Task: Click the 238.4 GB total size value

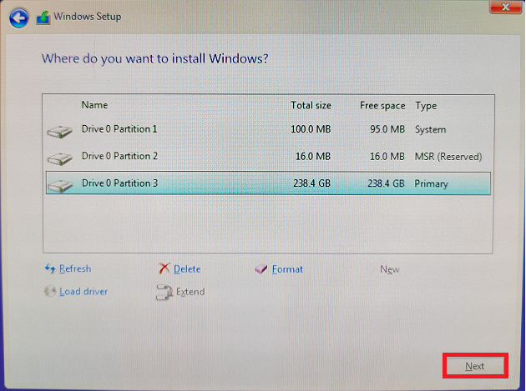Action: point(311,183)
